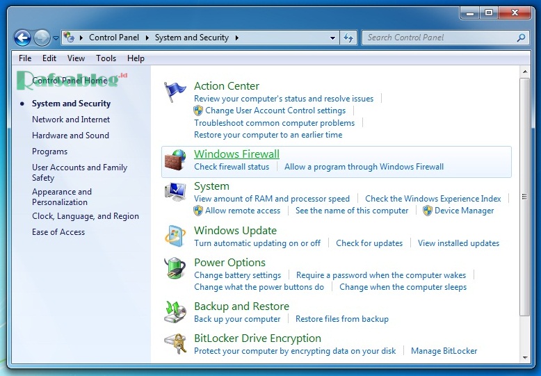Open Programs category in sidebar

click(x=49, y=152)
